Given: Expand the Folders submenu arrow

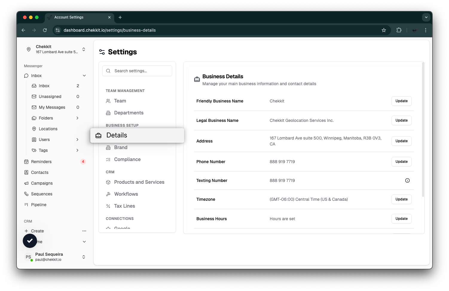Looking at the screenshot, I should (x=77, y=118).
